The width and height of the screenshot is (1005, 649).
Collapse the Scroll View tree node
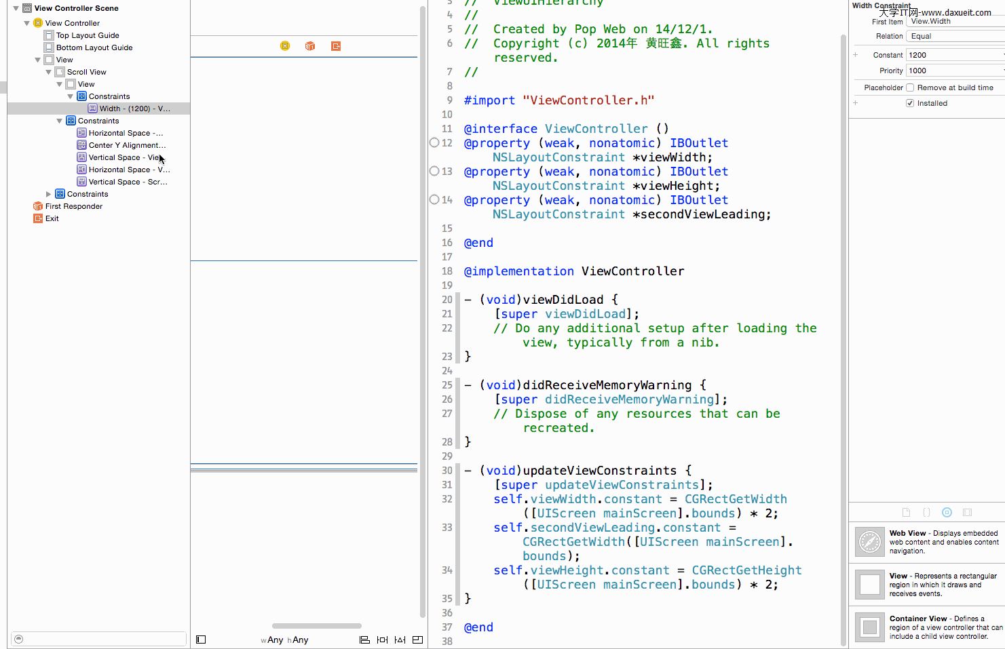tap(48, 72)
